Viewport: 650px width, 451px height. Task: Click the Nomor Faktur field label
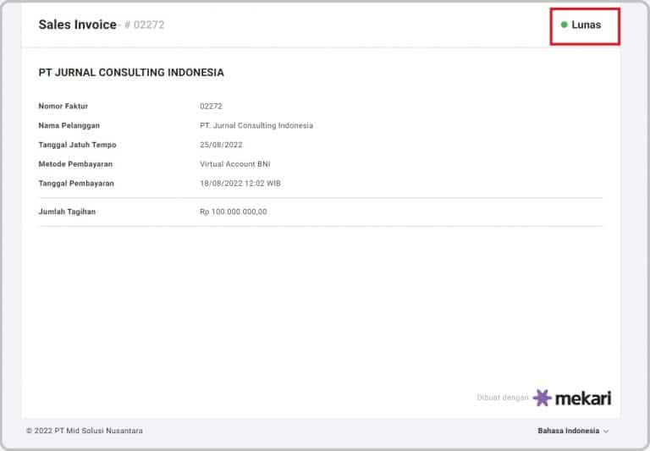(63, 107)
